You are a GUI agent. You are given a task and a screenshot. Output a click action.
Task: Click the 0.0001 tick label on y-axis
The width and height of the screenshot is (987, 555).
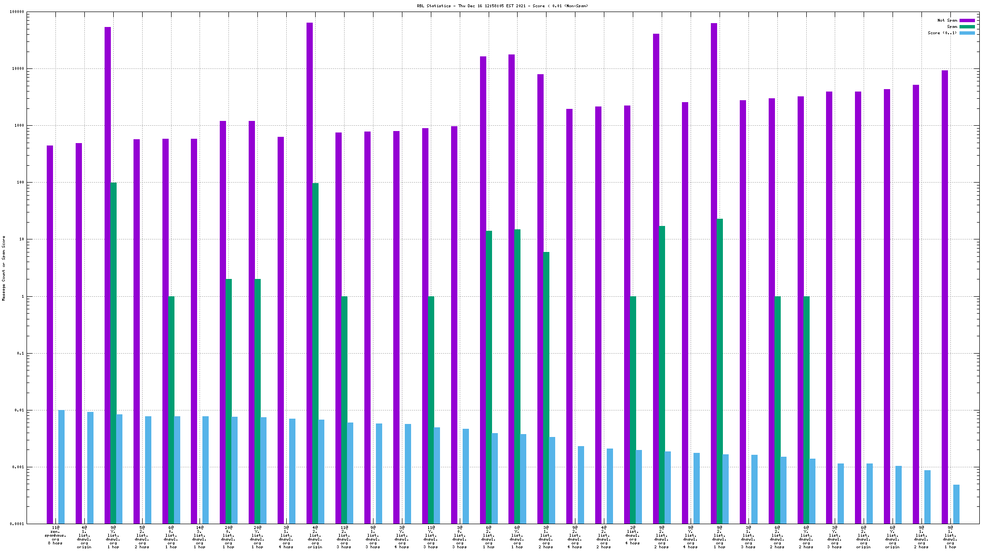click(17, 524)
